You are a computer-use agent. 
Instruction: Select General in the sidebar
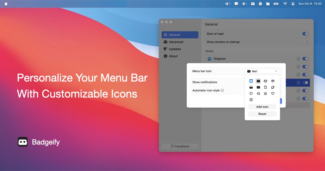tap(180, 35)
